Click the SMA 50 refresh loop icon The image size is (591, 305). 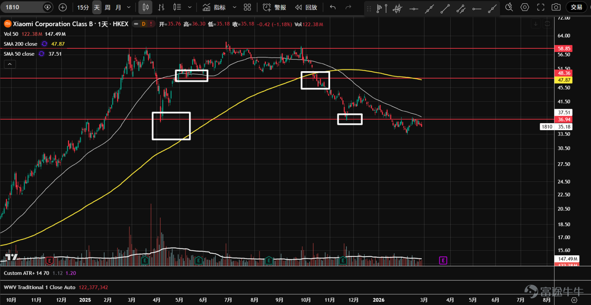point(41,54)
